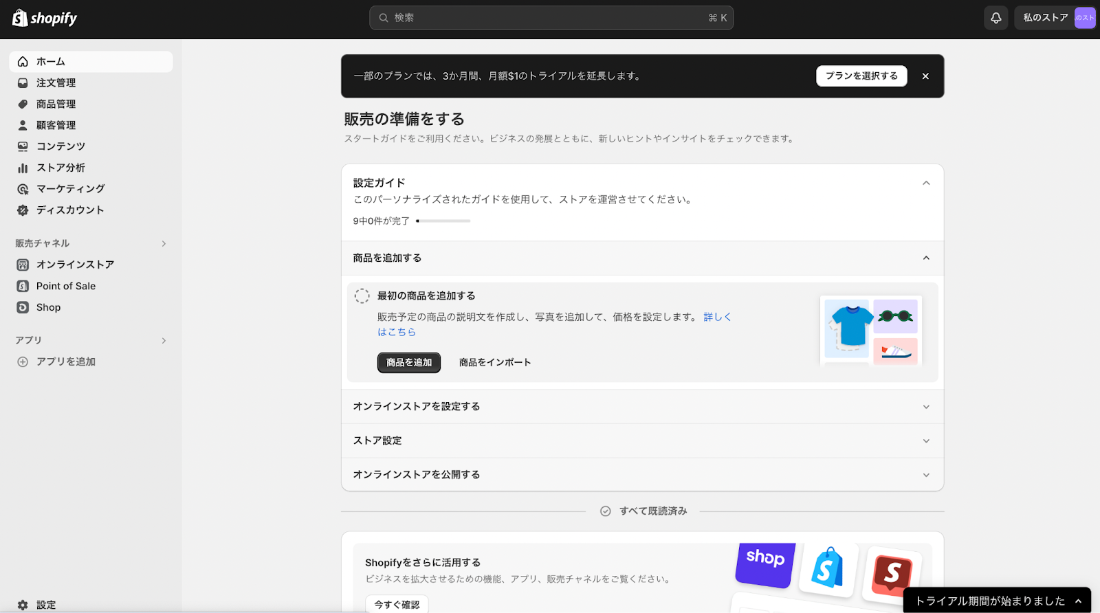Click the tag icon beside 商品管理
Viewport: 1100px width, 613px height.
click(x=23, y=104)
